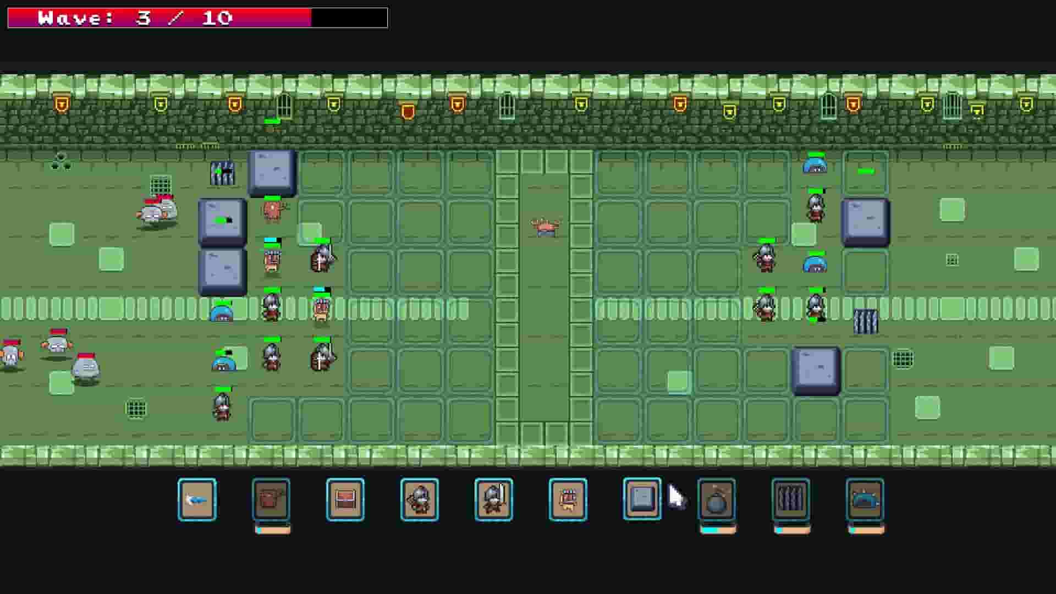
Task: Select the fanged monster unit in the hotbar
Action: (x=567, y=499)
